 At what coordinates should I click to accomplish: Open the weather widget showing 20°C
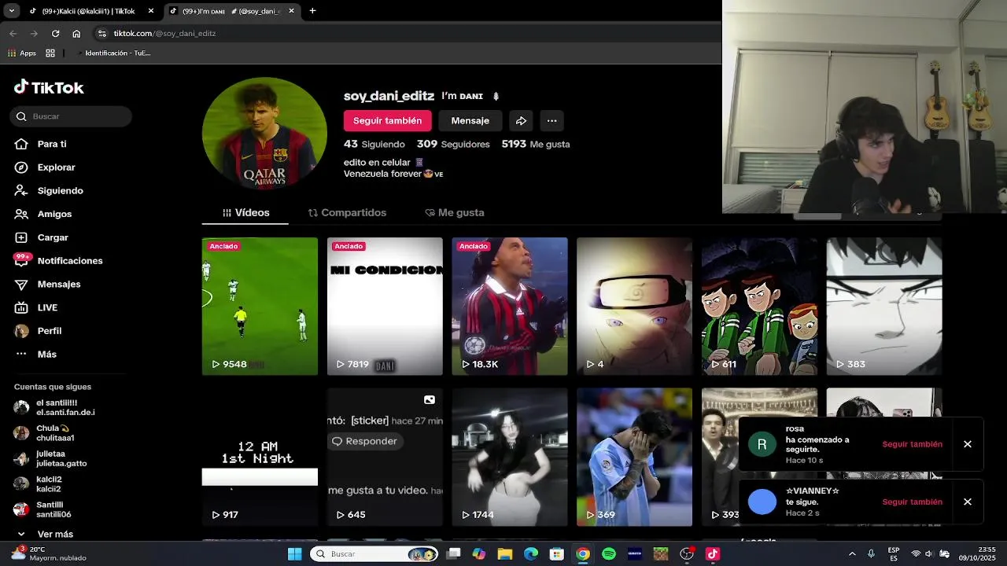[x=47, y=553]
